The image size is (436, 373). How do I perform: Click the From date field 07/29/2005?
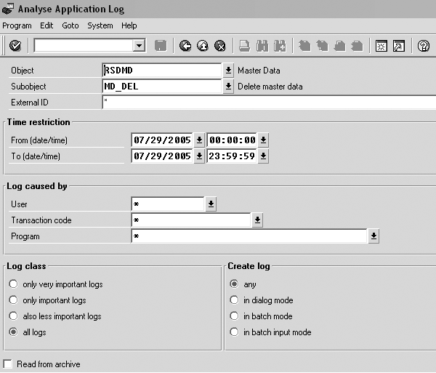pos(162,140)
